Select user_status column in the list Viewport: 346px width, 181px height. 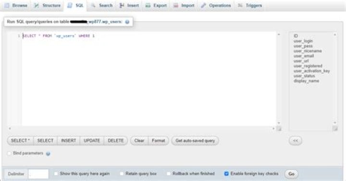pos(304,76)
